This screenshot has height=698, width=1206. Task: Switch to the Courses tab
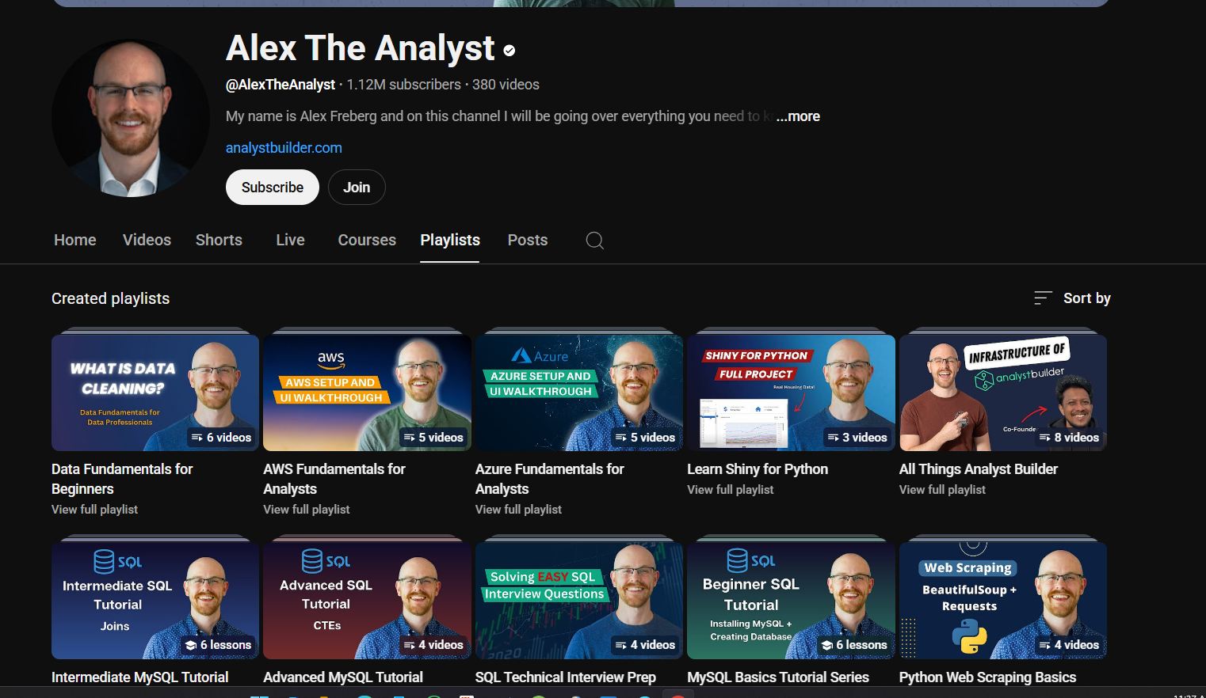pos(366,240)
